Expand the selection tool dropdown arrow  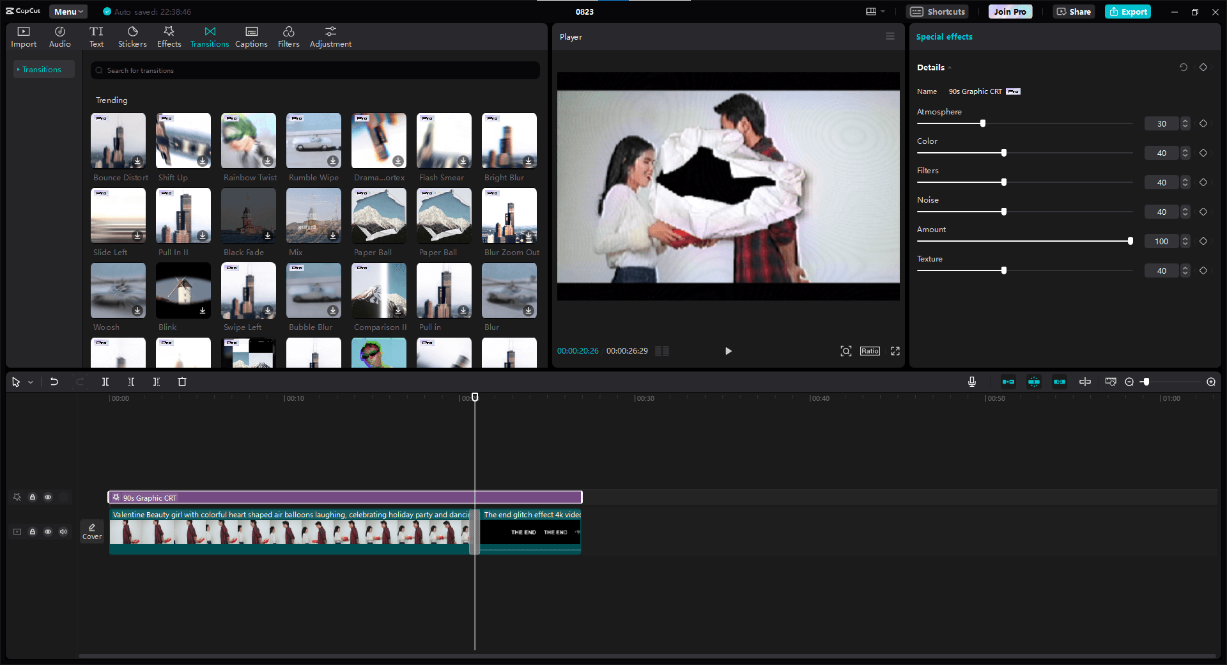coord(30,382)
